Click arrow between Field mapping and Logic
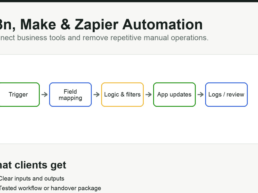258x193 pixels. pyautogui.click(x=96, y=94)
